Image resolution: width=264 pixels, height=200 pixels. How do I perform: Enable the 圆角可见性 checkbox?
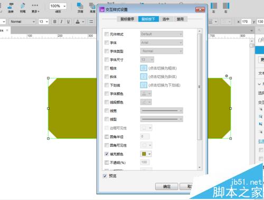(x=107, y=145)
